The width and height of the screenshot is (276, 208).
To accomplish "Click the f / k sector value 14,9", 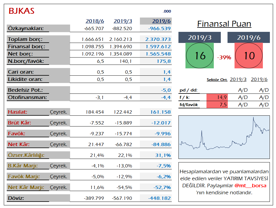I will [217, 97].
